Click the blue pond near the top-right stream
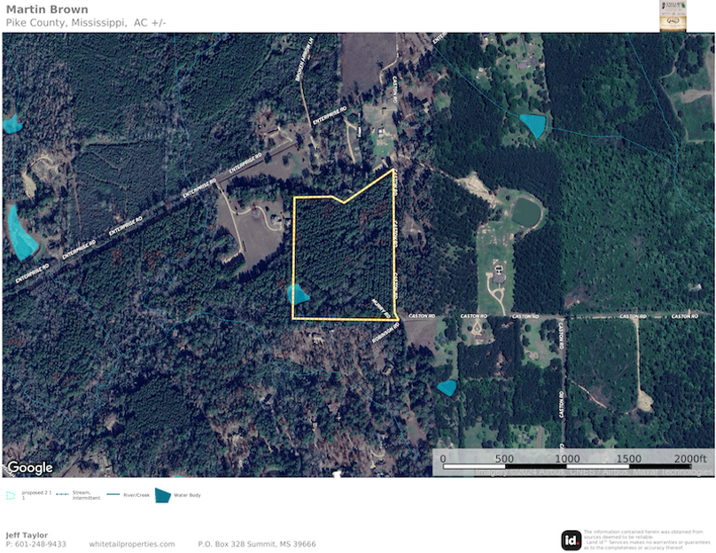This screenshot has width=716, height=553. coord(533,125)
